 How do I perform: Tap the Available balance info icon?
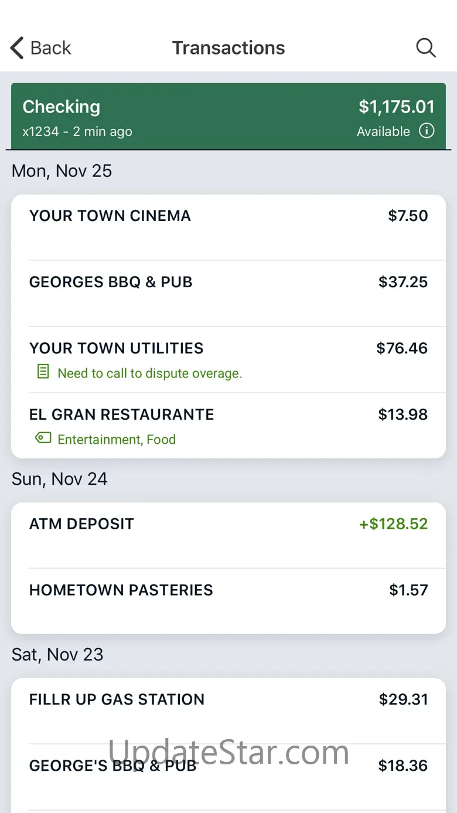(x=427, y=131)
